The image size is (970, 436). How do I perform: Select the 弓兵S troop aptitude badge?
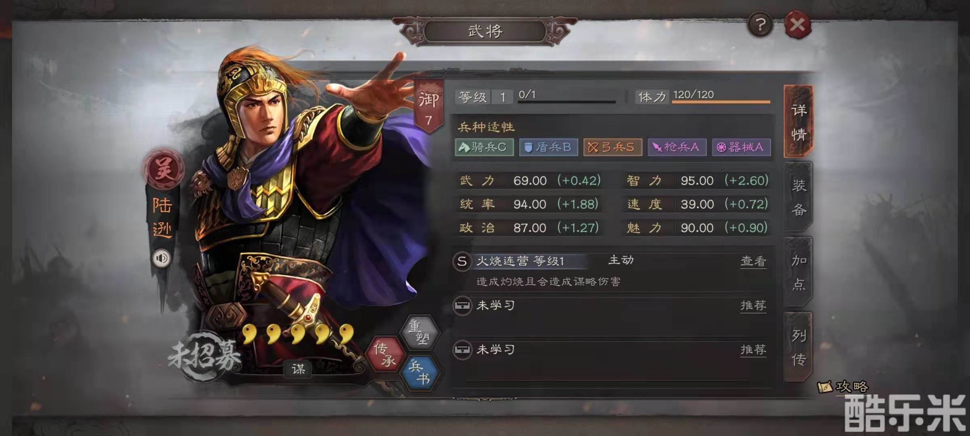click(x=613, y=147)
